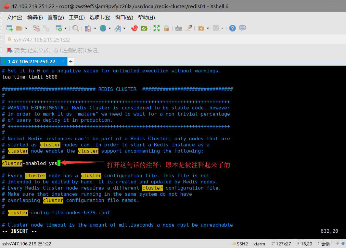This screenshot has height=248, width=346.
Task: Click the pane layout icon
Action: tap(216, 28)
